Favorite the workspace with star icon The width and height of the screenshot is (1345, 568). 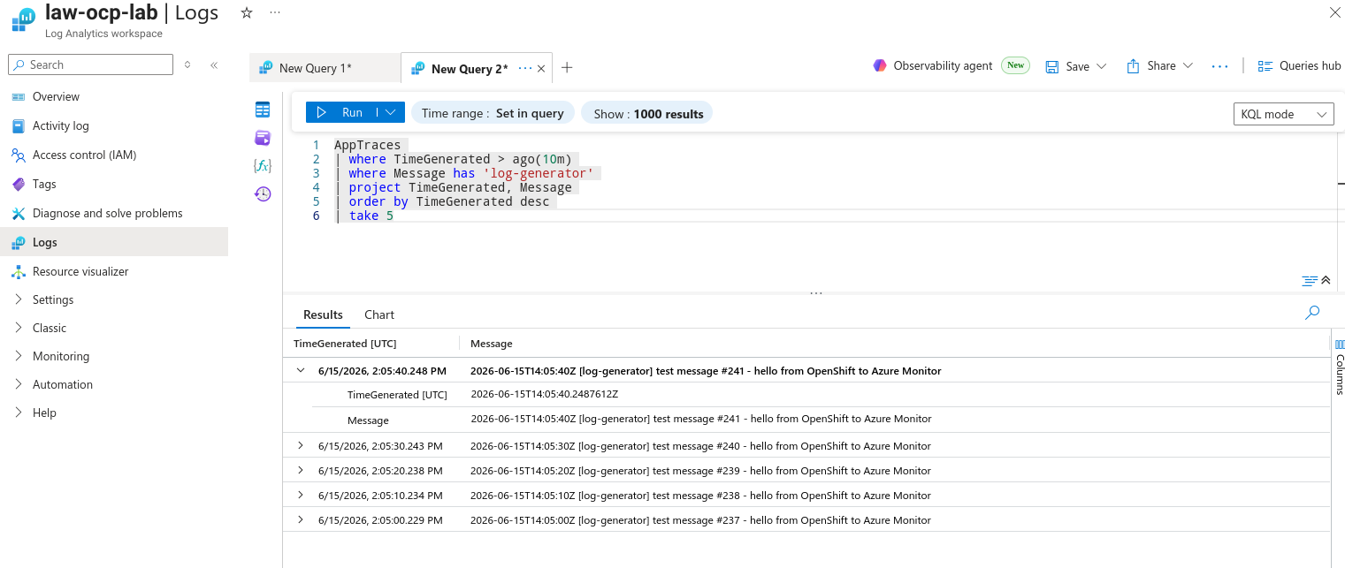tap(247, 12)
